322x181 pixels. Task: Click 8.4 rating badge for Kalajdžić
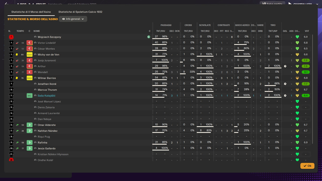click(306, 96)
